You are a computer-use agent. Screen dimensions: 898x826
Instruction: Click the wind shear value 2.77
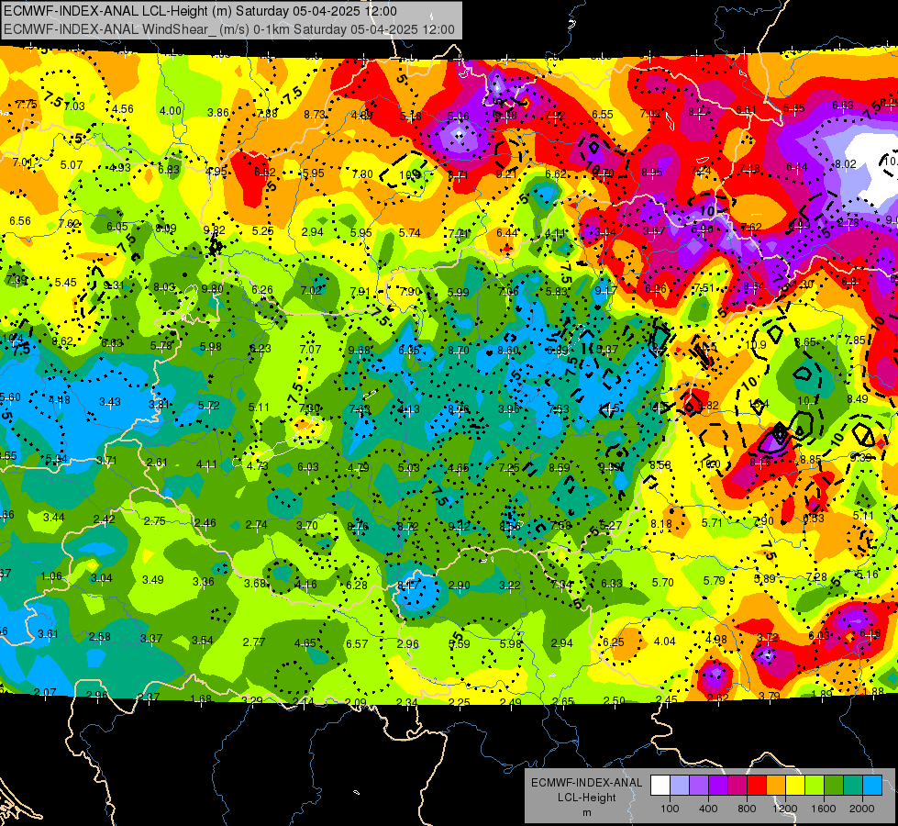[x=254, y=642]
